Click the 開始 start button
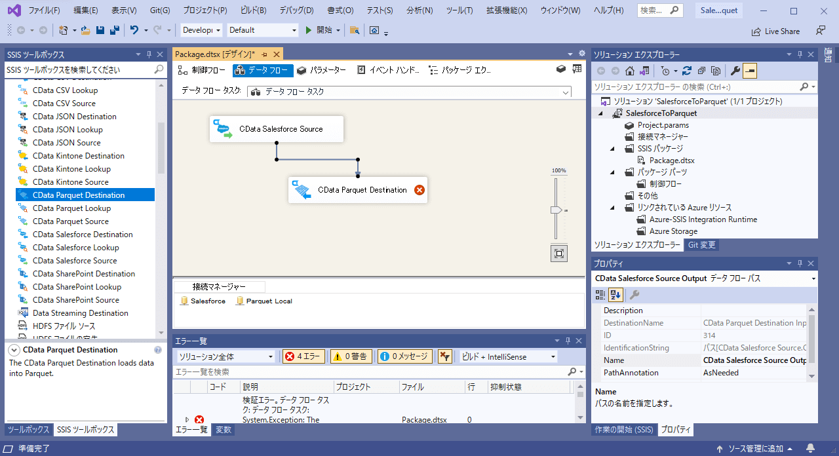The width and height of the screenshot is (839, 456). [319, 30]
